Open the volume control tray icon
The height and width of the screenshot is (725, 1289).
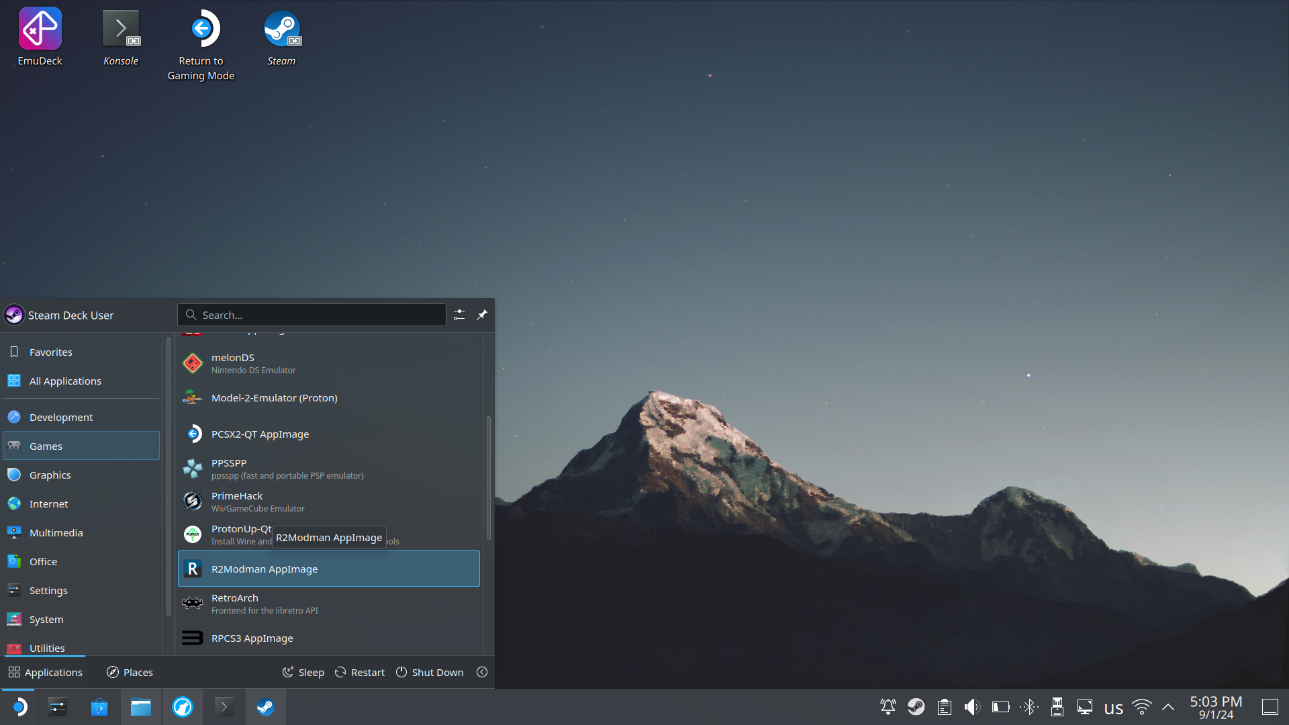pyautogui.click(x=973, y=707)
